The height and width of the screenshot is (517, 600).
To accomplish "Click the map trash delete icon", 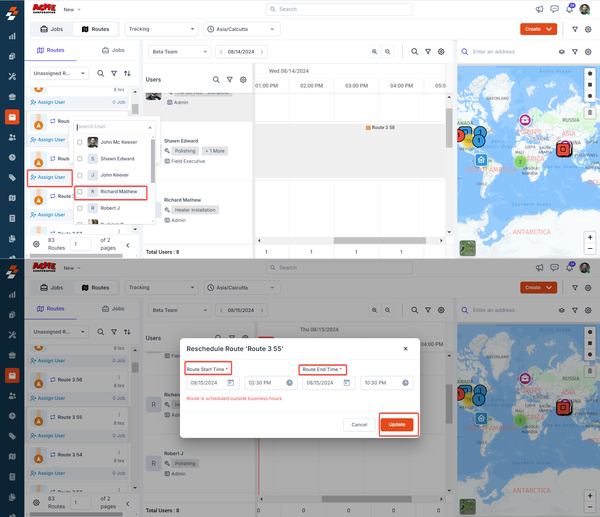I will tap(590, 113).
